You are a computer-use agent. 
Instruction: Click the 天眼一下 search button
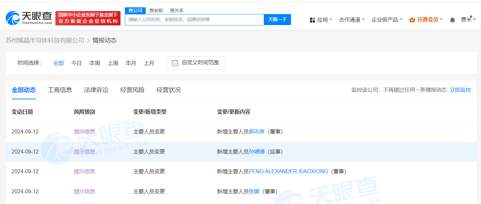click(x=277, y=20)
